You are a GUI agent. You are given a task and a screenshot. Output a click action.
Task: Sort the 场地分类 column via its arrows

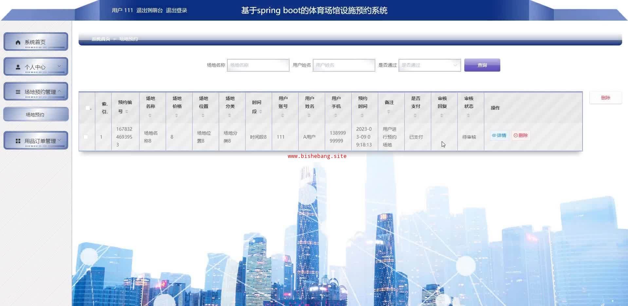point(230,115)
